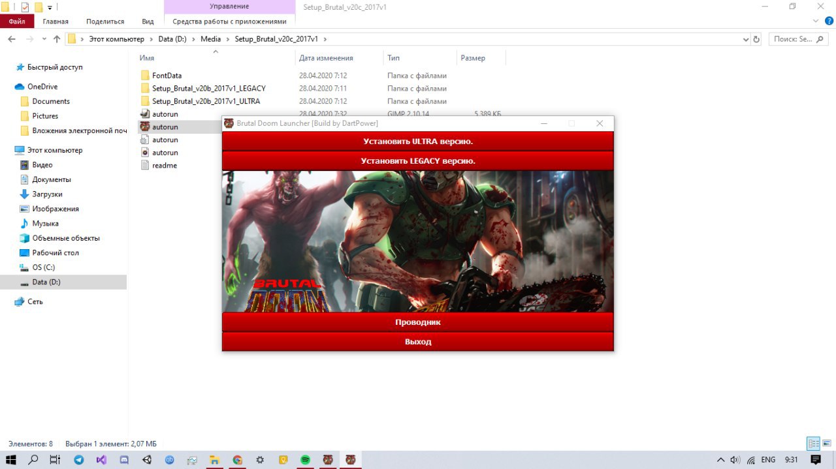Open Документы in sidebar

point(52,179)
